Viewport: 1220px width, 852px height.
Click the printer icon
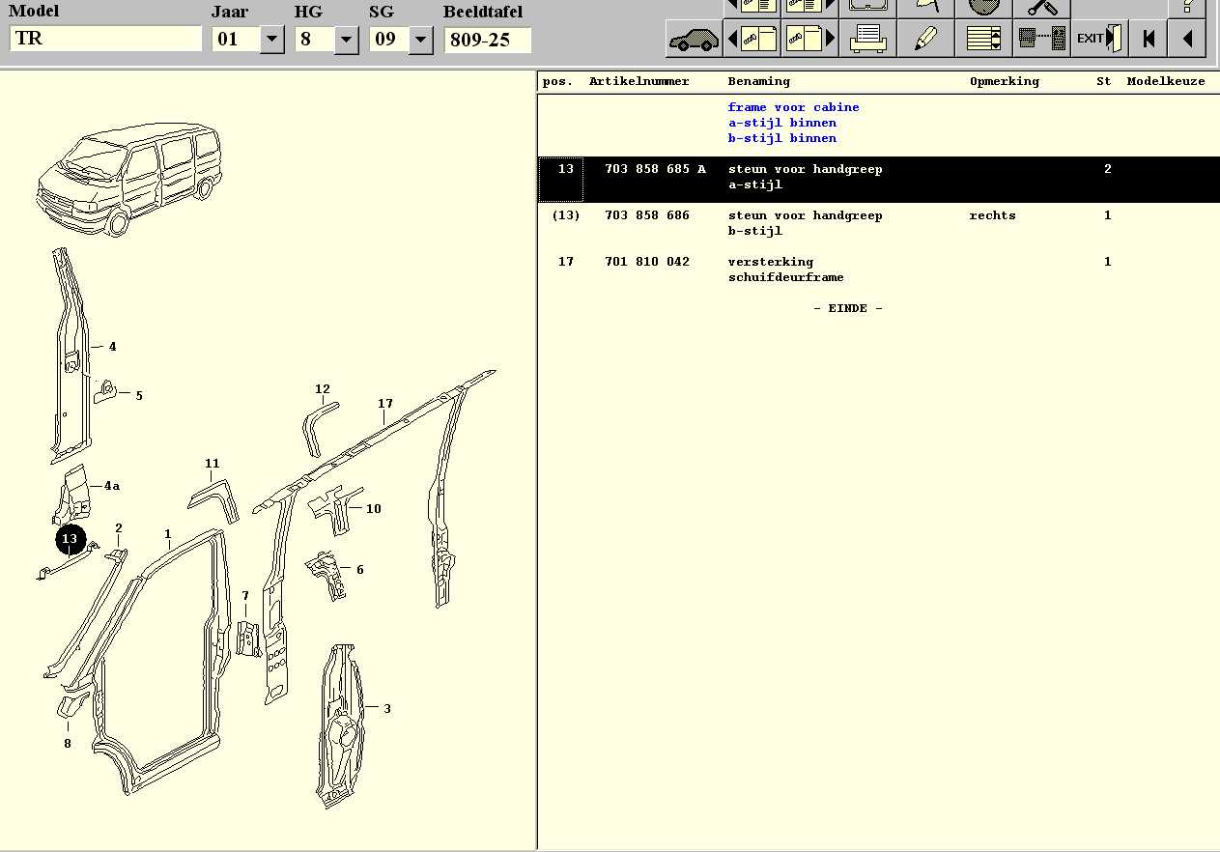click(868, 40)
